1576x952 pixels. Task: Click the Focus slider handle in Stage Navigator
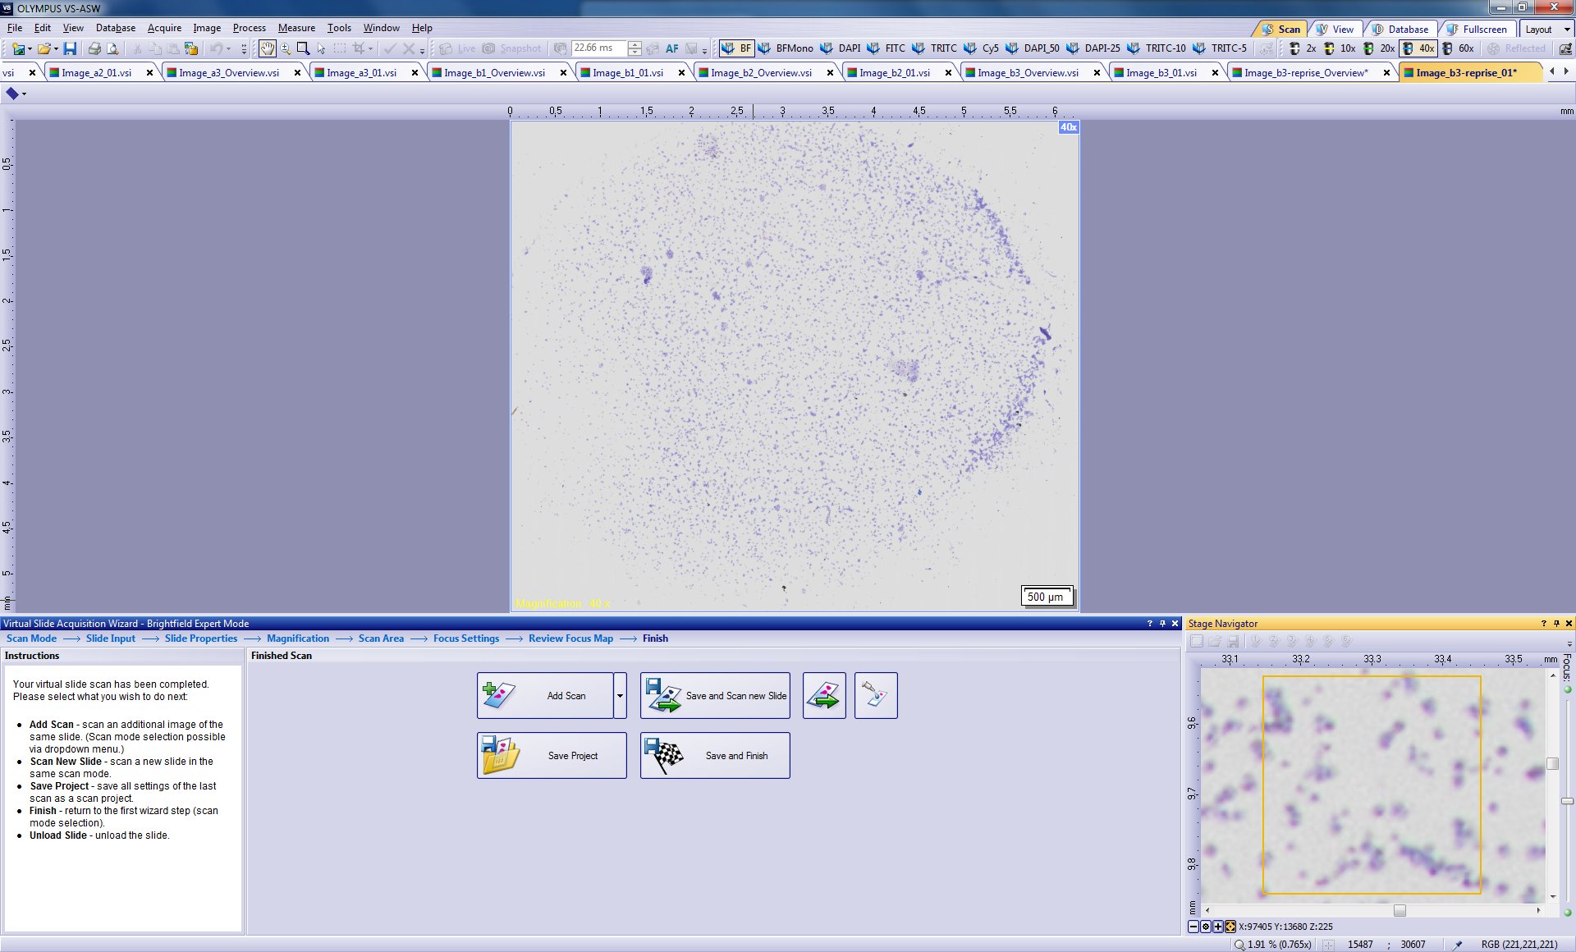coord(1566,801)
